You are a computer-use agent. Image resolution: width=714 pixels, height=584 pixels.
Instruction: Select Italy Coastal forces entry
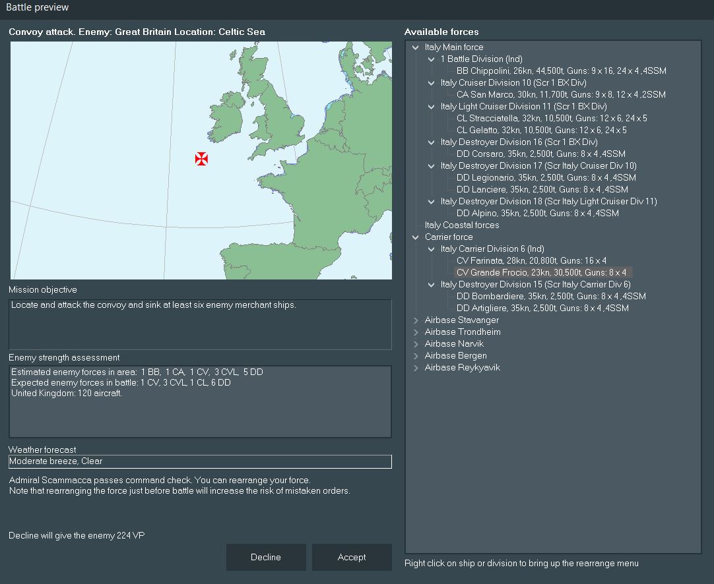(x=462, y=225)
